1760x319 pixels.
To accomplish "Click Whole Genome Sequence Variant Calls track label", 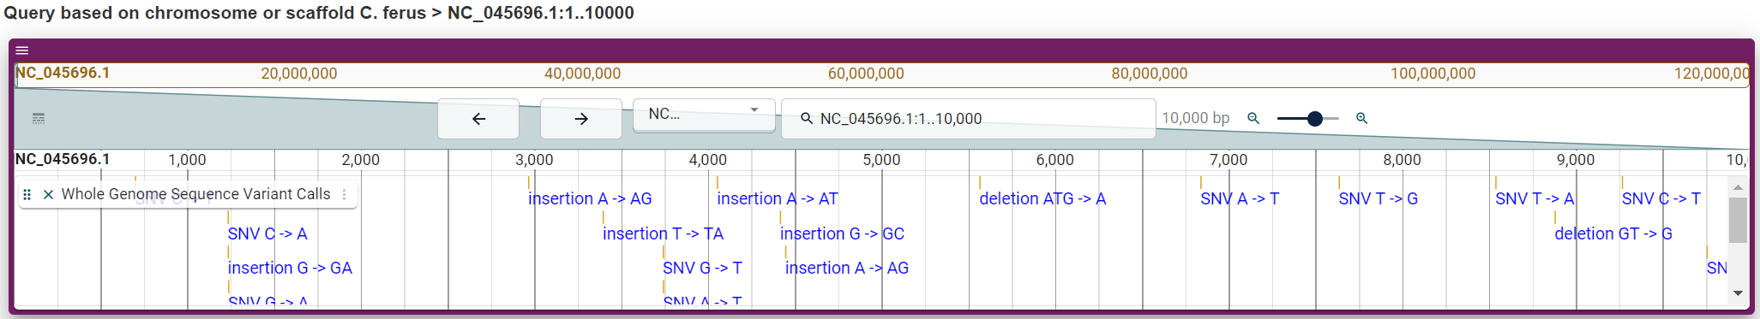I will click(195, 194).
